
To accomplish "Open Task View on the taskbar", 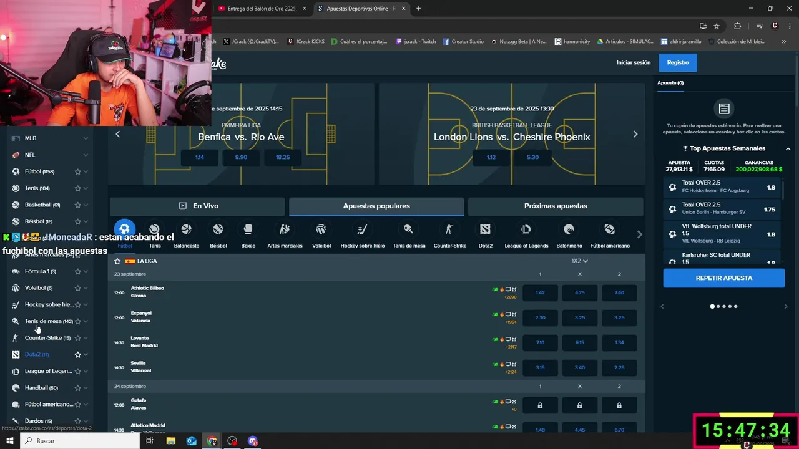I will click(x=150, y=441).
